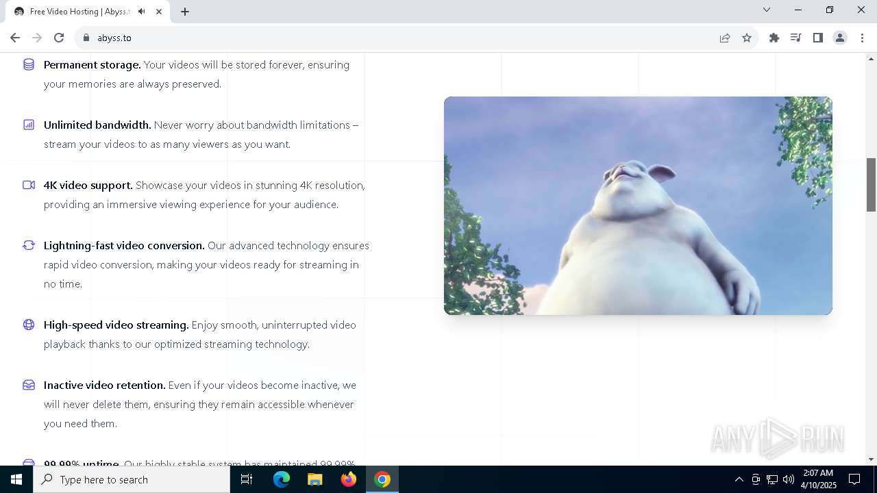
Task: Click the "Permanent storage." heading text
Action: coord(92,64)
